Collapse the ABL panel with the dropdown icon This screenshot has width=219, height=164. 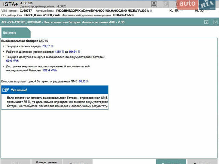click(x=206, y=22)
